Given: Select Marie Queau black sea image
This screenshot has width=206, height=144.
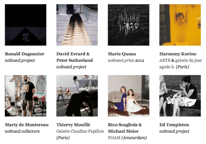Looking at the screenshot, I should tap(129, 25).
